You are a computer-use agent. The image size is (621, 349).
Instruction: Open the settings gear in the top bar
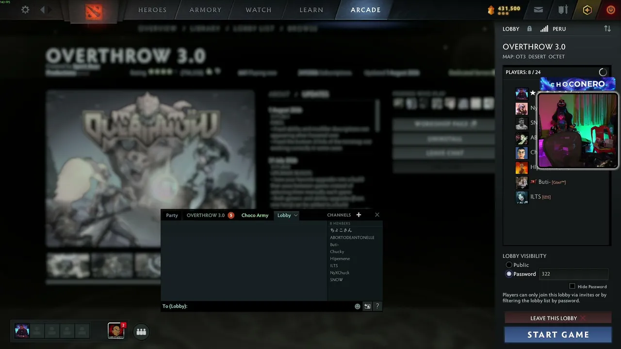click(x=25, y=10)
